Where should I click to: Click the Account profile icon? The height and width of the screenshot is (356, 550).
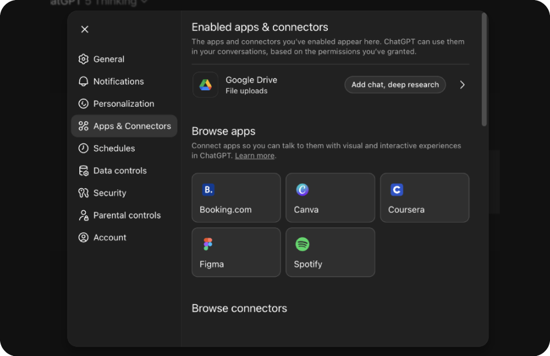pos(83,238)
